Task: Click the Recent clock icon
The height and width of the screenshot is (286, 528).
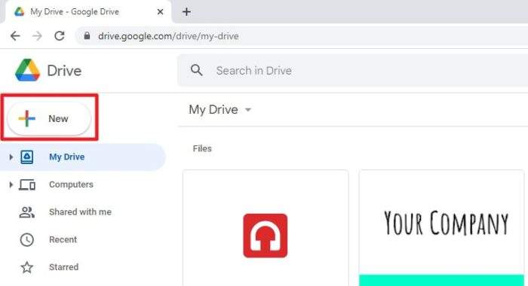Action: 27,239
